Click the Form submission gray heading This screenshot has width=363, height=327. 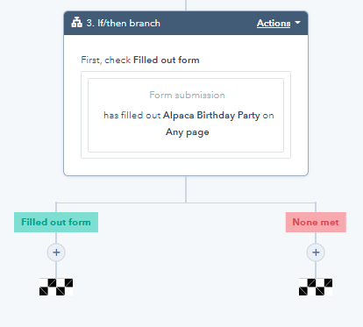(188, 95)
